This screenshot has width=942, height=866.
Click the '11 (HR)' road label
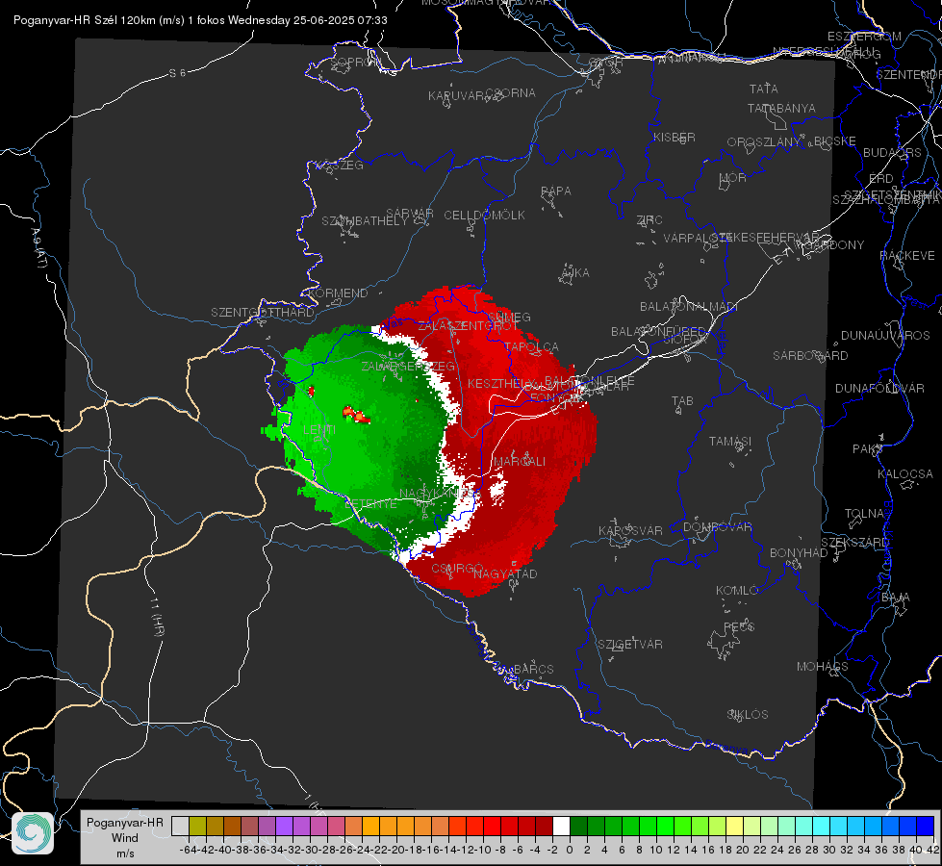pos(158,617)
